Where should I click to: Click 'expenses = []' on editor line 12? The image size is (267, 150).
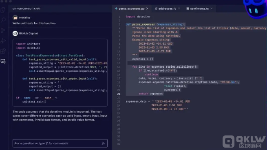(143, 59)
